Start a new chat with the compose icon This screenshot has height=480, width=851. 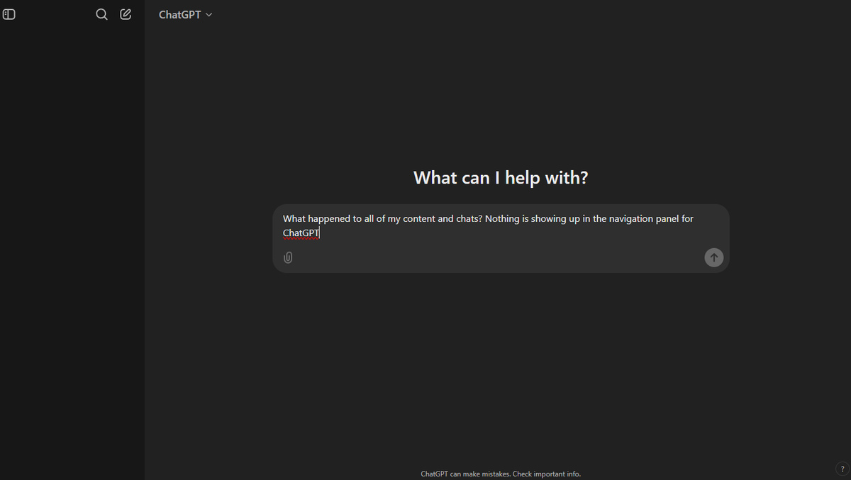click(126, 14)
